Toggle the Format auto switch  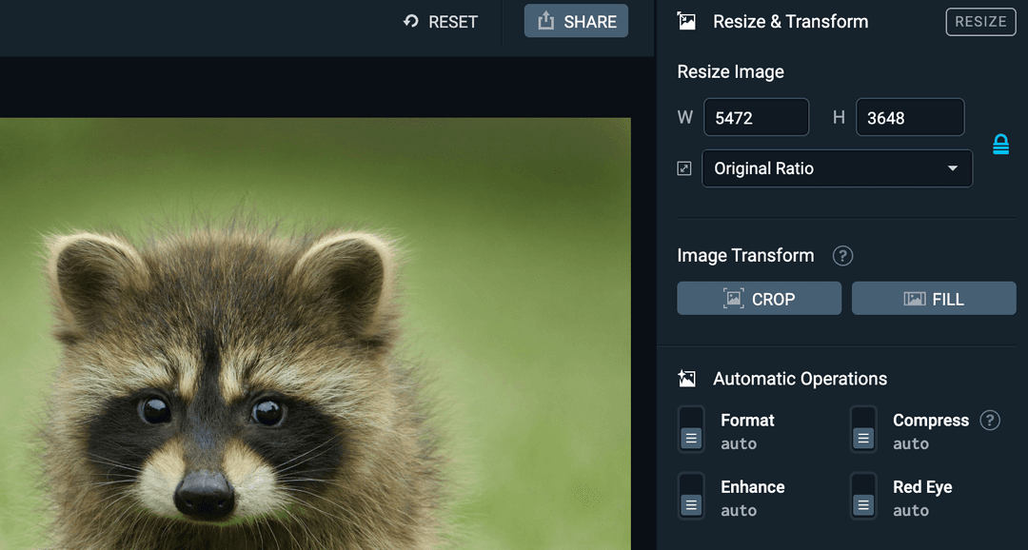[691, 429]
